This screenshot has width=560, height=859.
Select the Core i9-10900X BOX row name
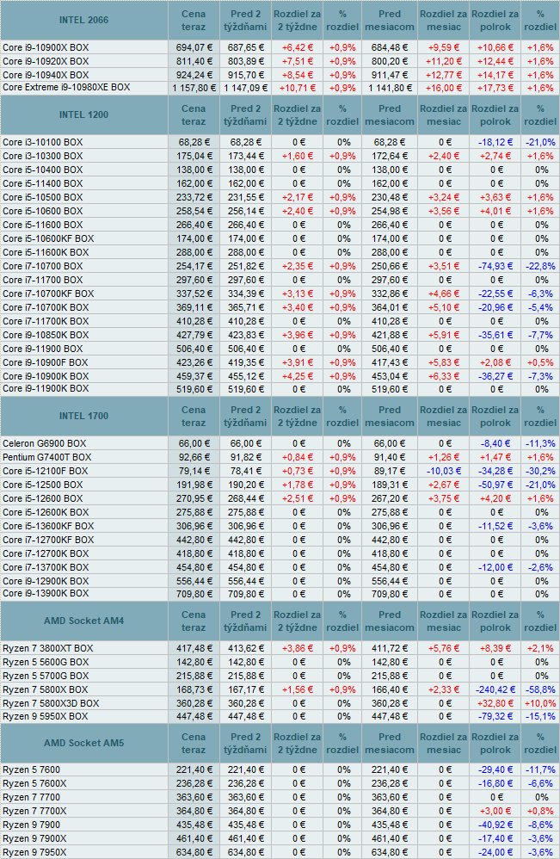(46, 47)
